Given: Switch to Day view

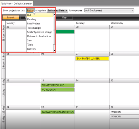Looking at the screenshot, I should [64, 18].
